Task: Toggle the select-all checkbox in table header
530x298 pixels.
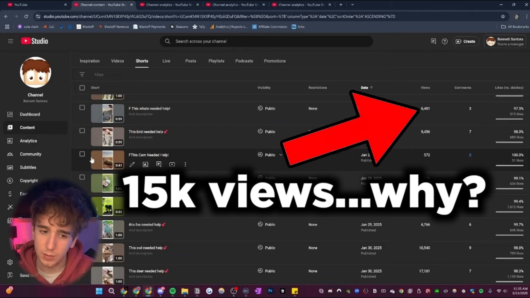Action: pyautogui.click(x=82, y=88)
